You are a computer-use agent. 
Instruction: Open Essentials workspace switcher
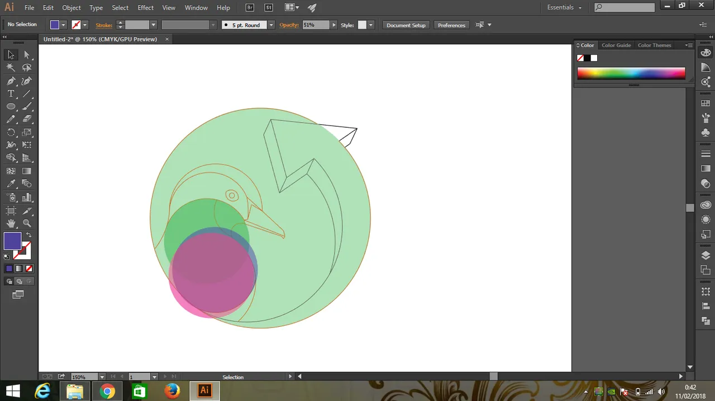point(565,8)
